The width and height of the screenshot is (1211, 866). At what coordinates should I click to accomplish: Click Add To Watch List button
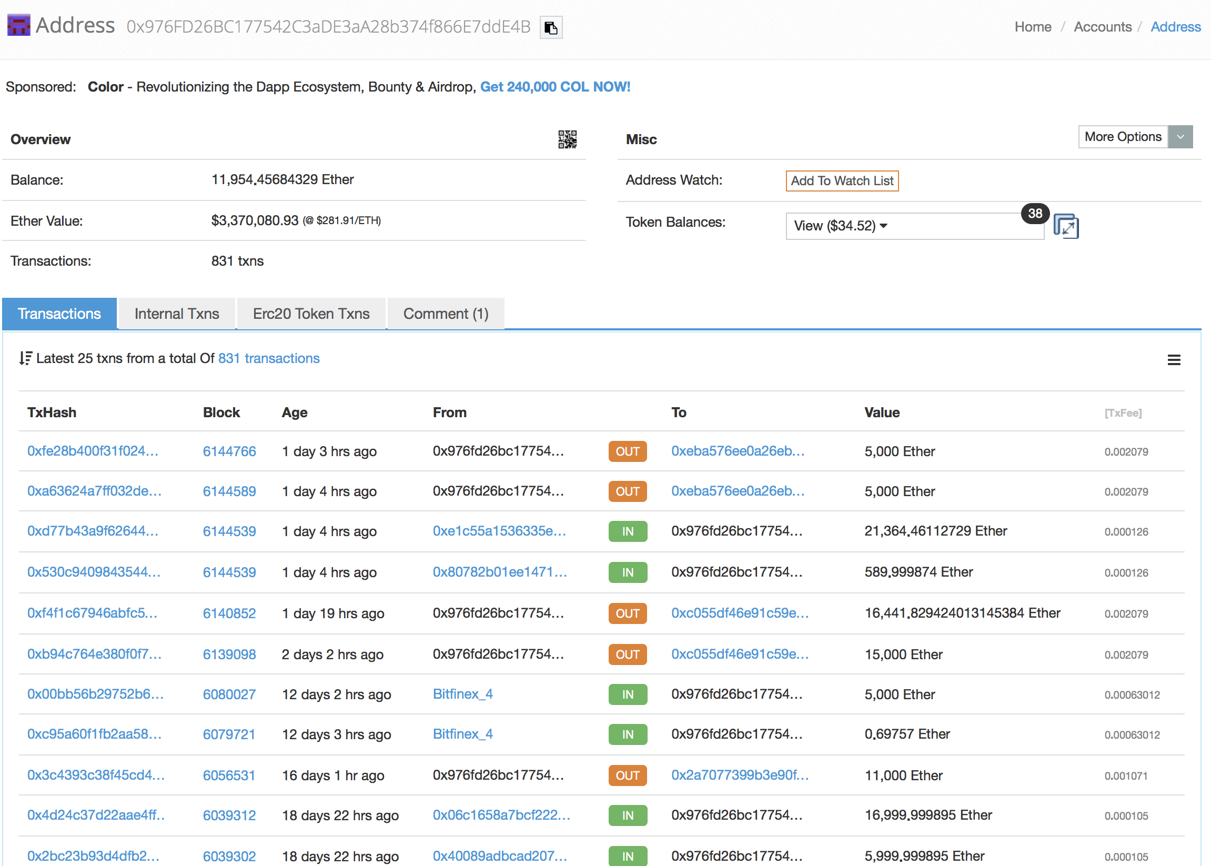842,181
